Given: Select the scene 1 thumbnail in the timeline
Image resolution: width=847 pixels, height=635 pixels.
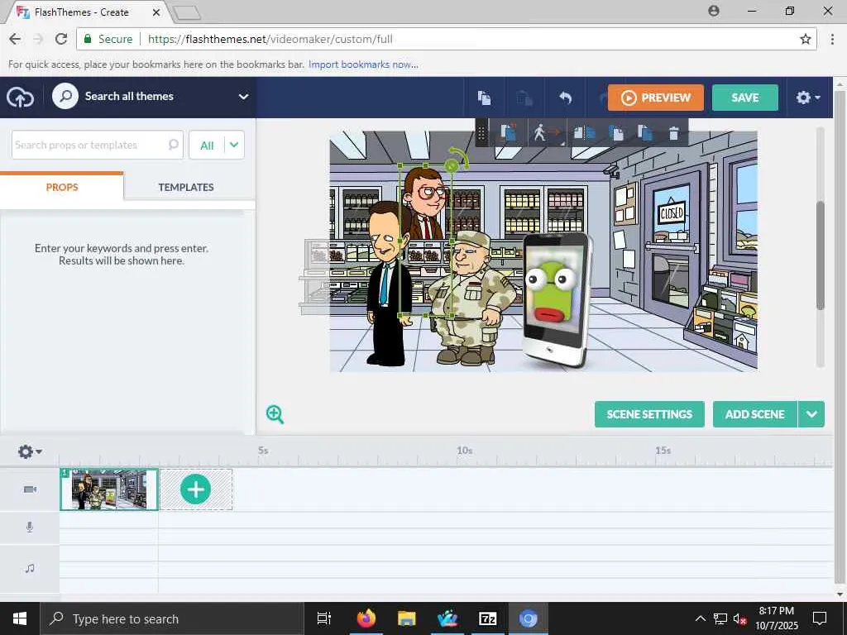Looking at the screenshot, I should (109, 489).
